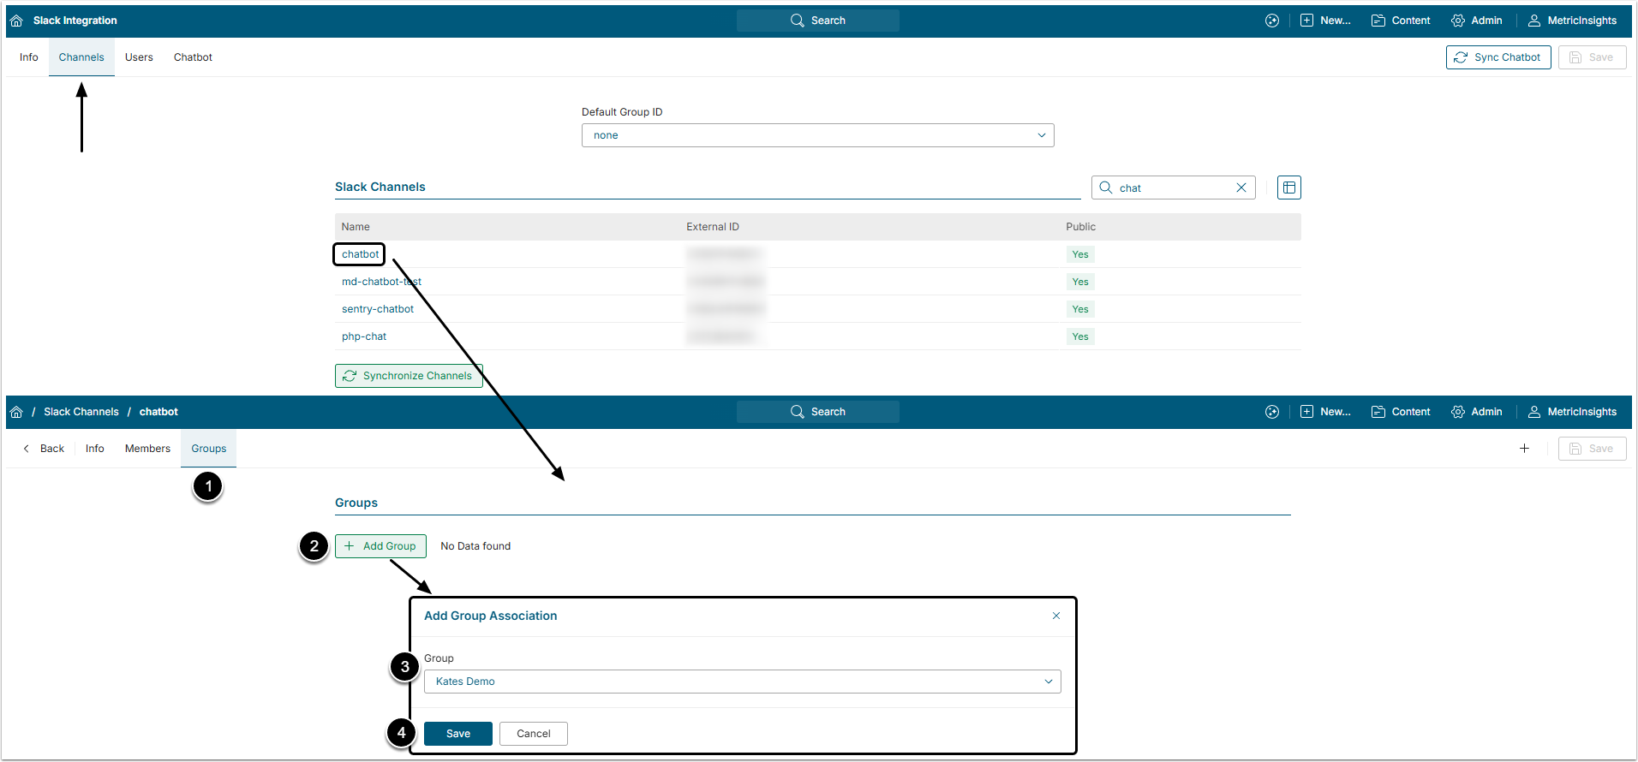Switch to the Members tab

point(147,449)
